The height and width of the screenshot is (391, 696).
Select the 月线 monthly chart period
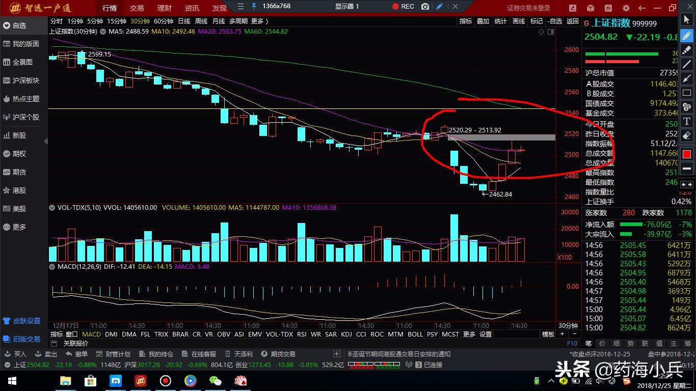tap(219, 21)
